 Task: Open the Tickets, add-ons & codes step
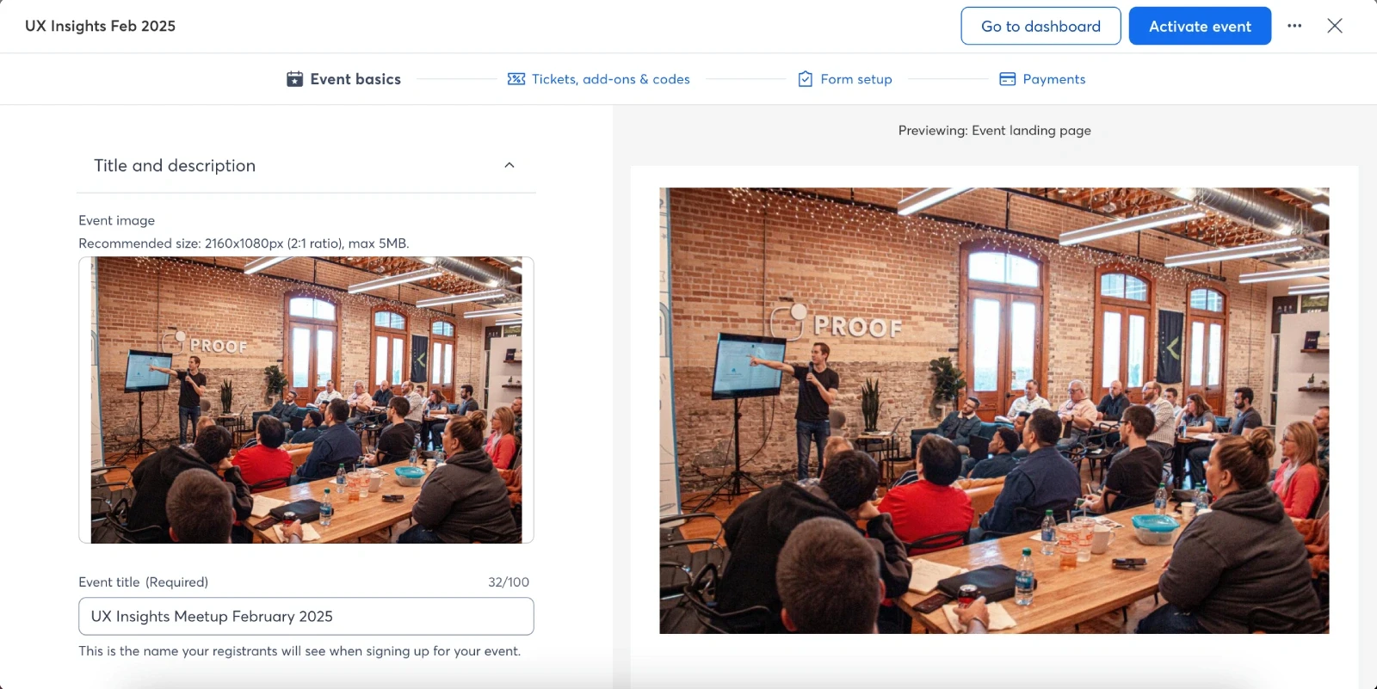point(610,79)
